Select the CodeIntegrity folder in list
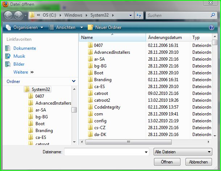 [107, 107]
